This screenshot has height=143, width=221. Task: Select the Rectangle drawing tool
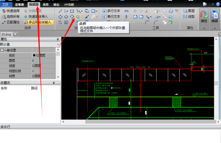(x=72, y=11)
